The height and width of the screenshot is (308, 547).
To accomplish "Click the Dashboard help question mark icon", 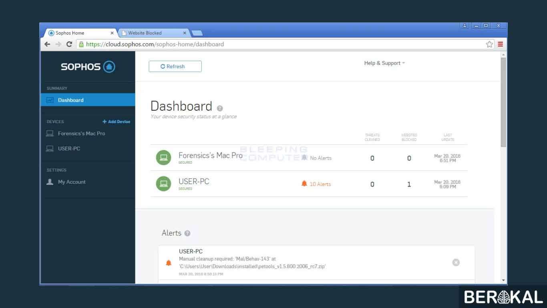I will pyautogui.click(x=219, y=108).
